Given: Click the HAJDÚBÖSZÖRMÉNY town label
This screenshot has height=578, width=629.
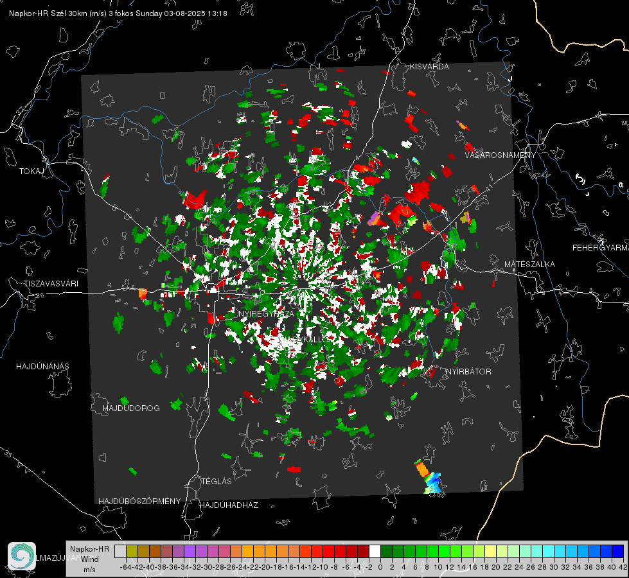Looking at the screenshot, I should click(x=139, y=502).
